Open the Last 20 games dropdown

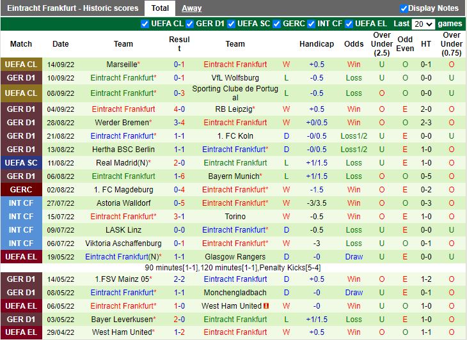[x=423, y=24]
